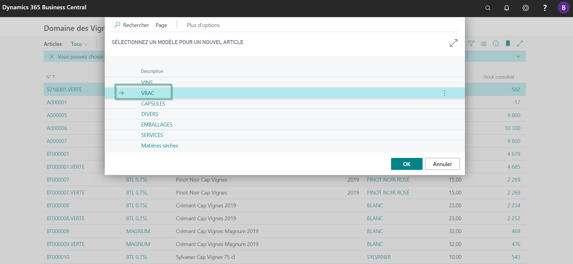Click MAGNUM in the BT000009 row
Screen dimensions: 573x264
pyautogui.click(x=138, y=231)
